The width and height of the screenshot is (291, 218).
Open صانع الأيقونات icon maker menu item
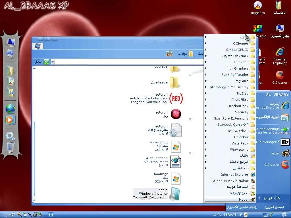230,193
